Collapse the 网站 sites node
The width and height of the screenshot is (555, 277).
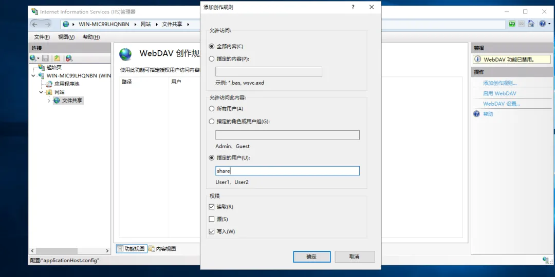(41, 92)
